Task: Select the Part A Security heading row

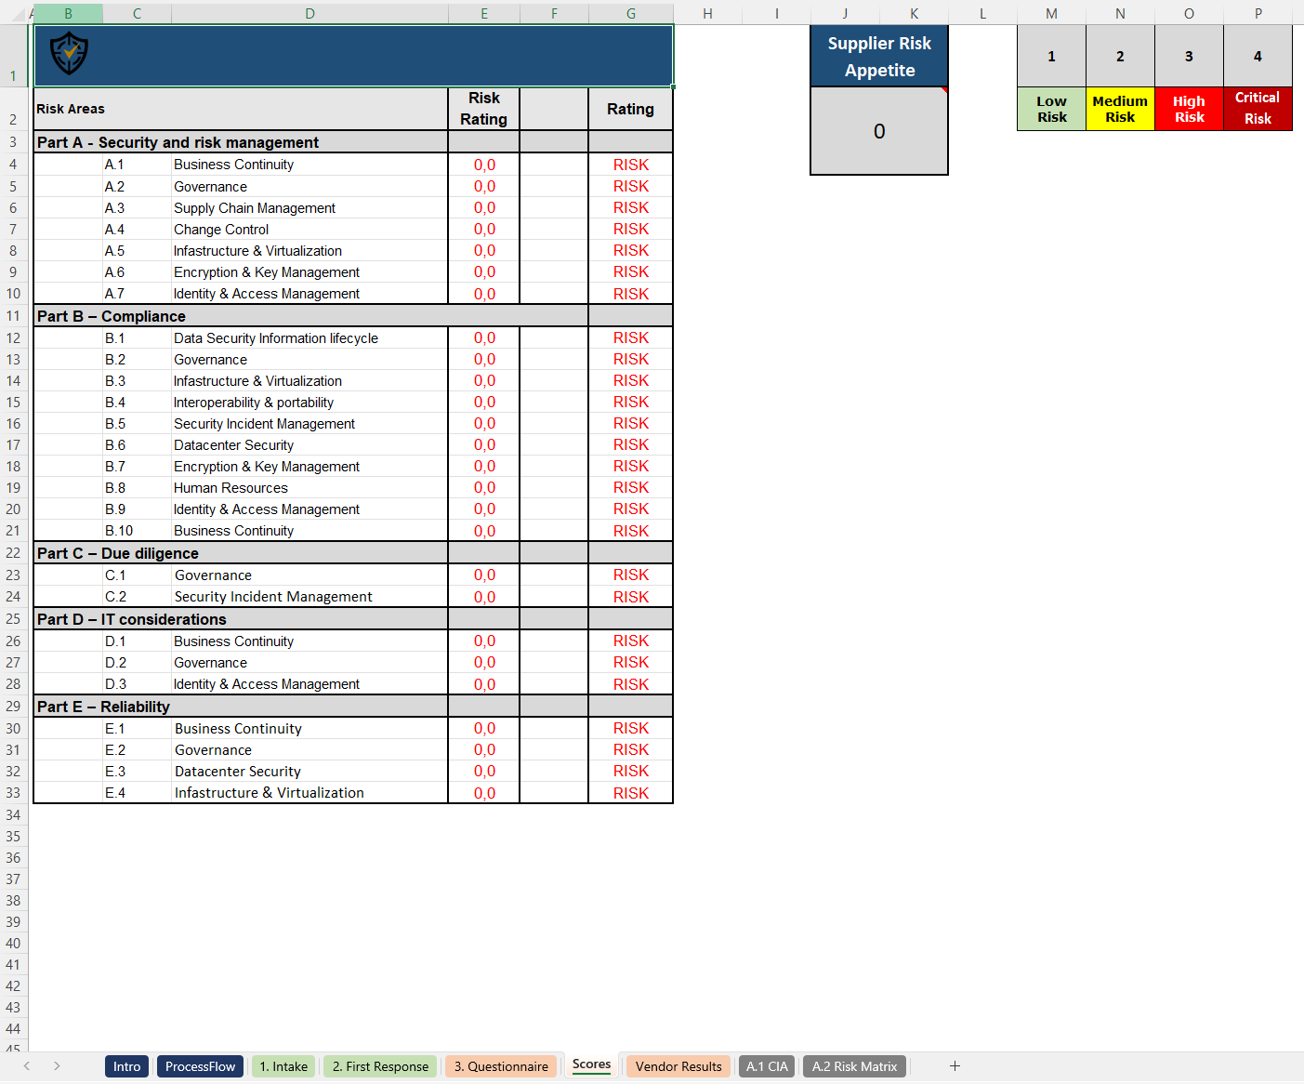Action: tap(177, 142)
